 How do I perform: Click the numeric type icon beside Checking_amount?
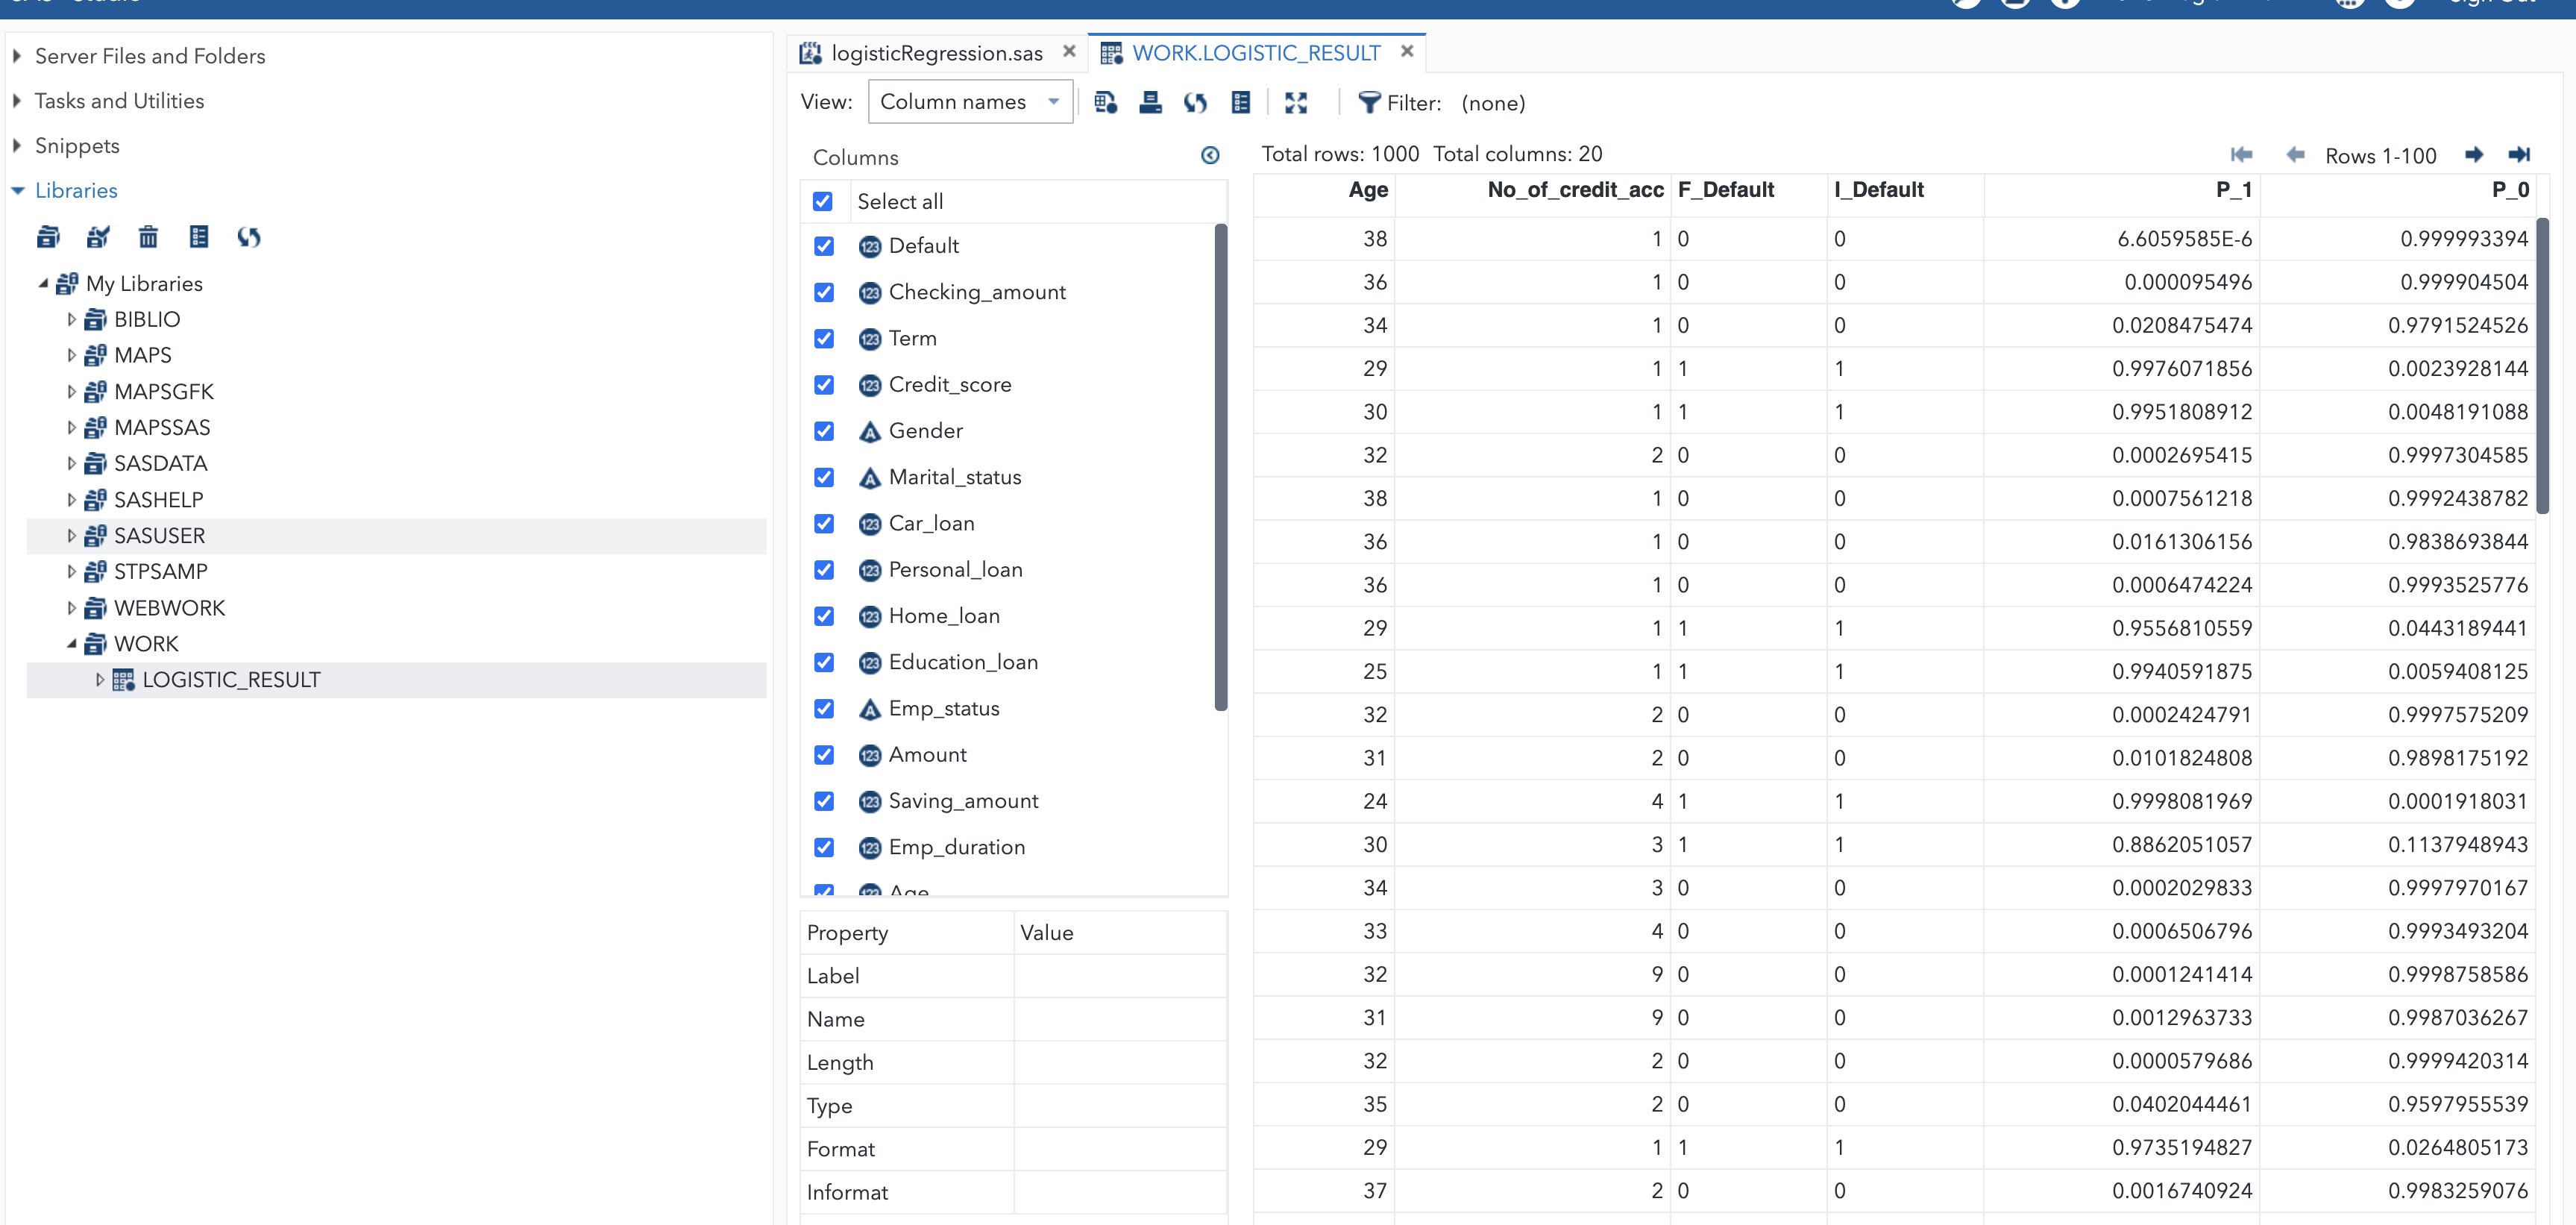(870, 292)
